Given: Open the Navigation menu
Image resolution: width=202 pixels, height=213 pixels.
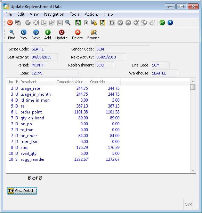Looking at the screenshot, I should tap(54, 14).
